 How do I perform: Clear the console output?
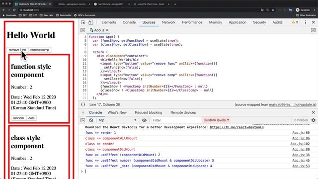pyautogui.click(x=91, y=120)
